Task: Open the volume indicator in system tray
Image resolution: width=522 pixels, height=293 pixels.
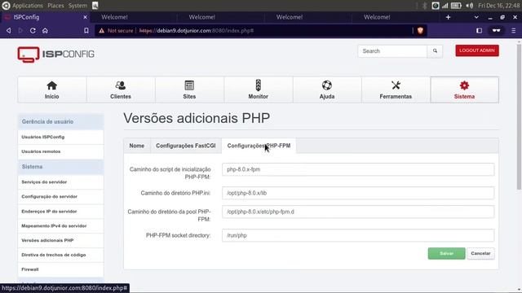Action: (x=470, y=6)
